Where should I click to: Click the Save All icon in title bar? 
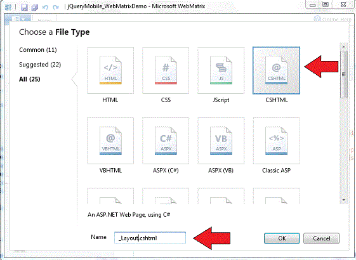[35, 7]
